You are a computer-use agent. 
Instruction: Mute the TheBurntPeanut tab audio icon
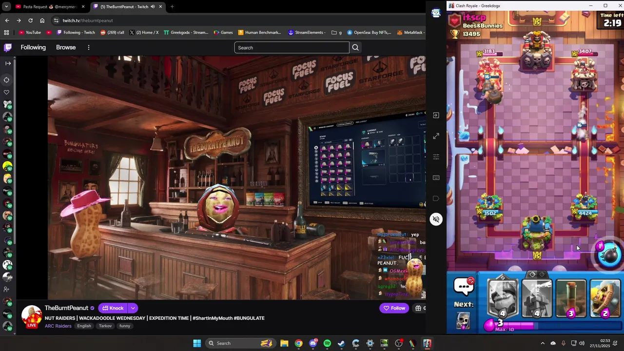(x=152, y=7)
